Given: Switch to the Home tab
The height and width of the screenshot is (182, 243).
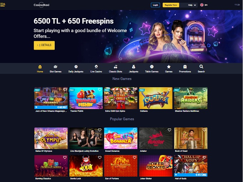Looking at the screenshot, I should [40, 69].
